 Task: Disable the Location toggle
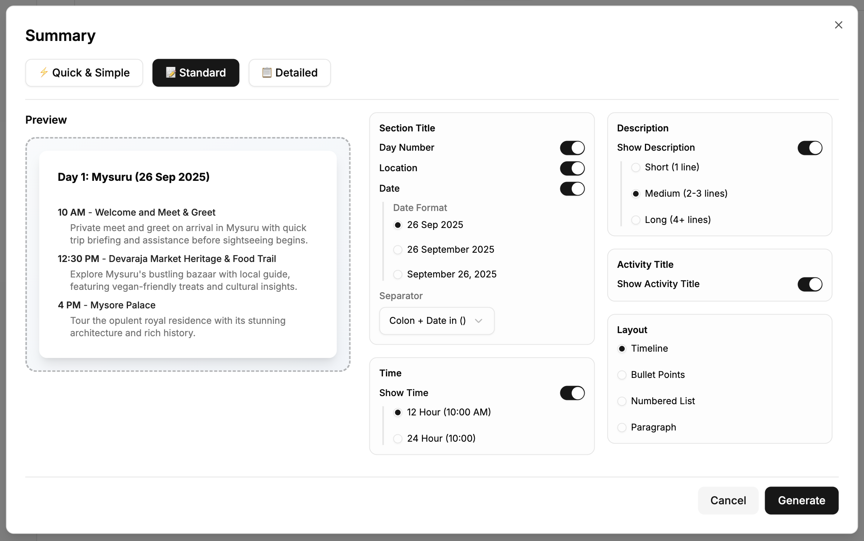pyautogui.click(x=572, y=168)
